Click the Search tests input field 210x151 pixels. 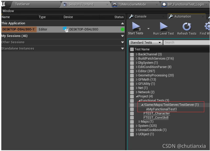186,43
